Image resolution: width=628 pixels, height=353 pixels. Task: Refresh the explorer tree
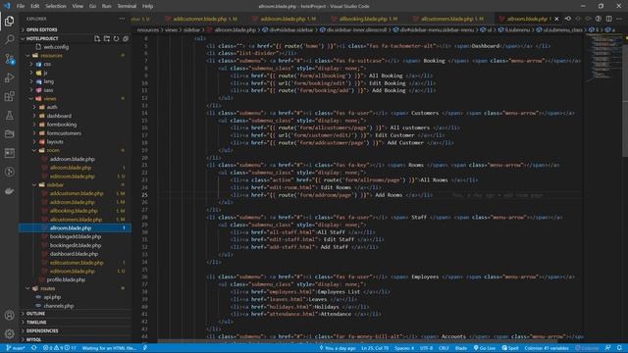pyautogui.click(x=116, y=38)
